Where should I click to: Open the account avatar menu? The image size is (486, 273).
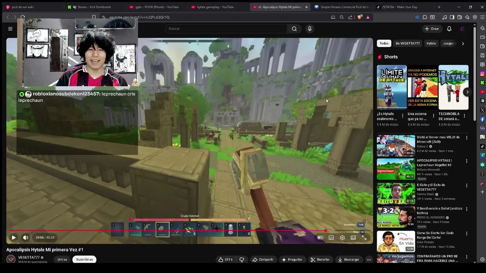click(462, 29)
